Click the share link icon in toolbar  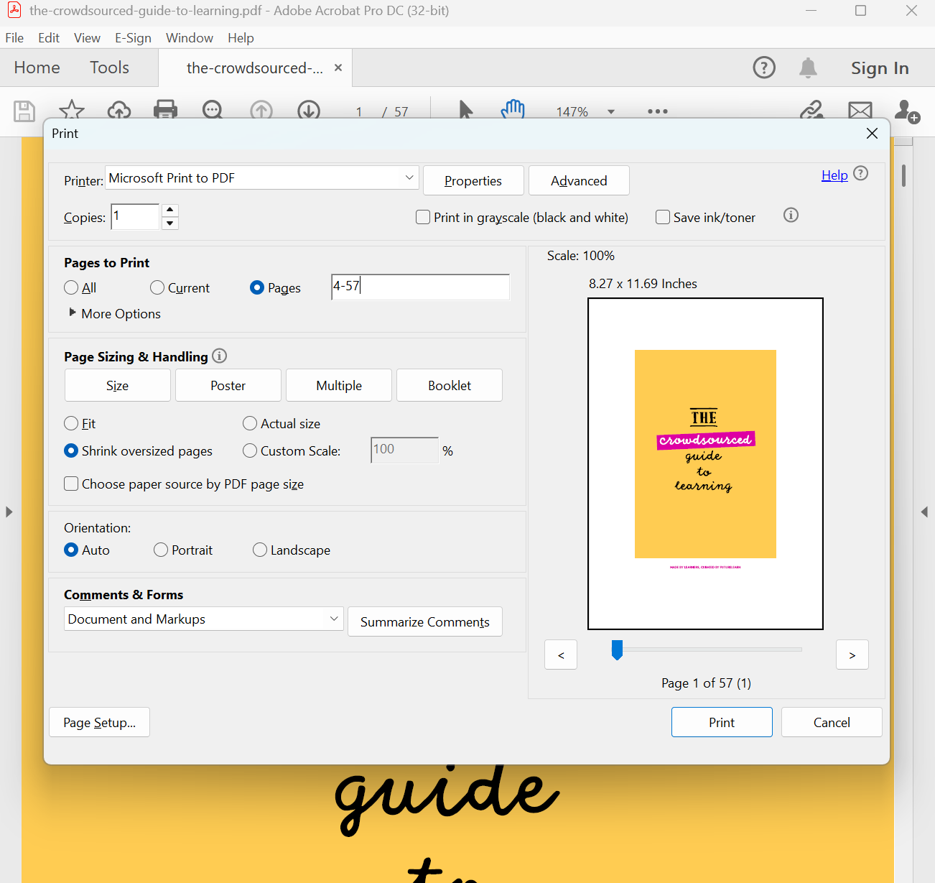[x=811, y=110]
